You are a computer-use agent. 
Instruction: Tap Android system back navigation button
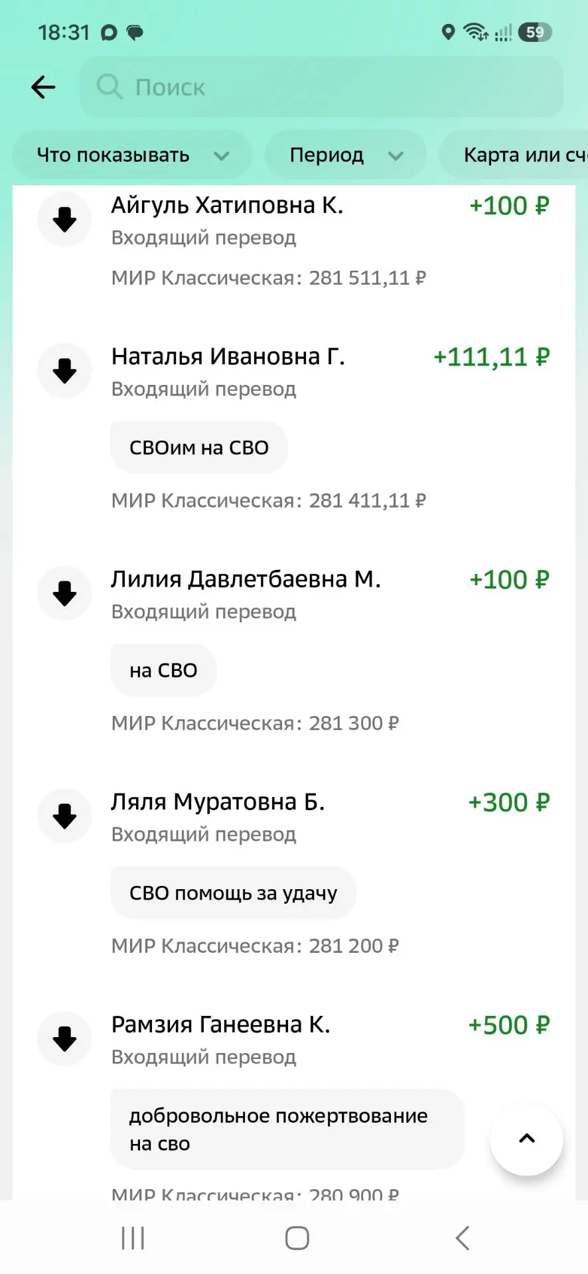pos(463,1238)
